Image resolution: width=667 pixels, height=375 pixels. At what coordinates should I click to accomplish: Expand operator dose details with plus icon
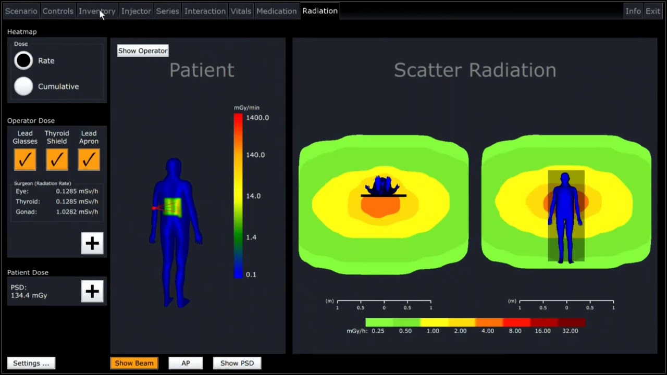(x=92, y=243)
